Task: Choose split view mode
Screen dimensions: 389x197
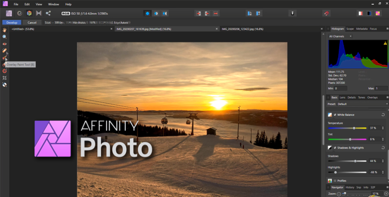Action: (156, 13)
